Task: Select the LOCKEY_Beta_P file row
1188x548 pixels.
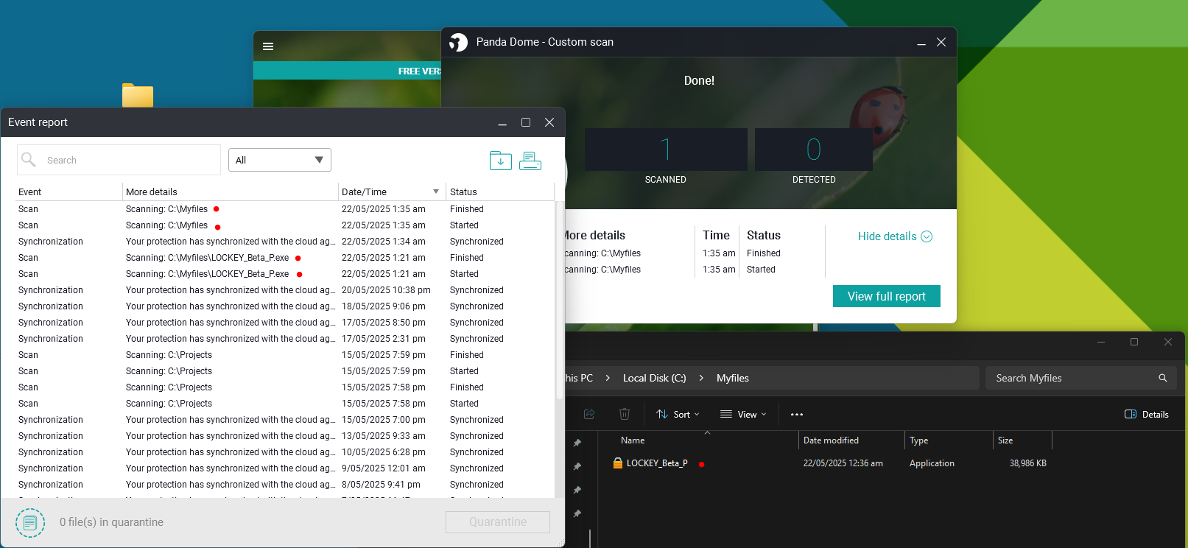Action: [x=829, y=463]
